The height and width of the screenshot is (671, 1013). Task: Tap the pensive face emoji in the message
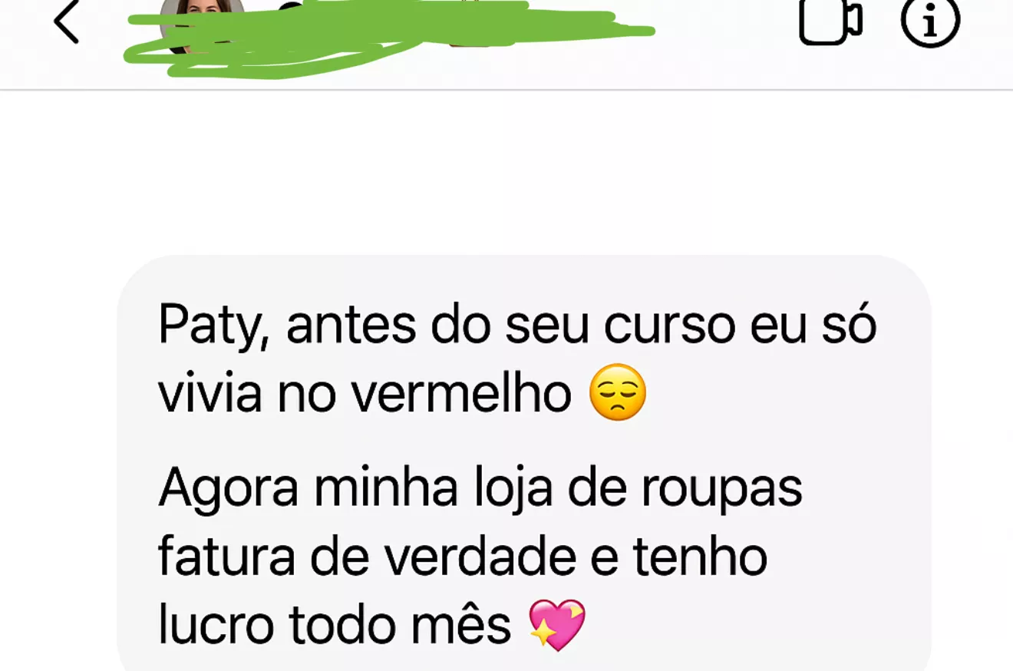click(x=617, y=392)
